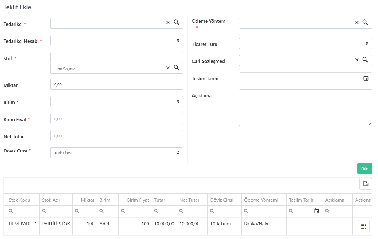Expand the Tedarikçi Hesabı dropdown
This screenshot has width=378, height=239.
(x=117, y=40)
